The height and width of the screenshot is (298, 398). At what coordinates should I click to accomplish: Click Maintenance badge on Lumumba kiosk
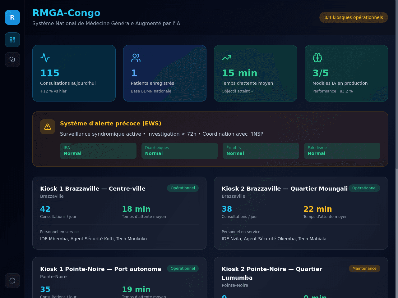364,269
